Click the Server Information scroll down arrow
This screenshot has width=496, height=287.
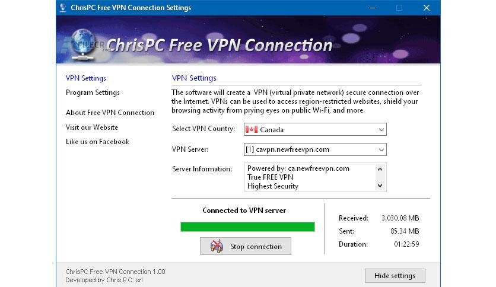pyautogui.click(x=380, y=186)
